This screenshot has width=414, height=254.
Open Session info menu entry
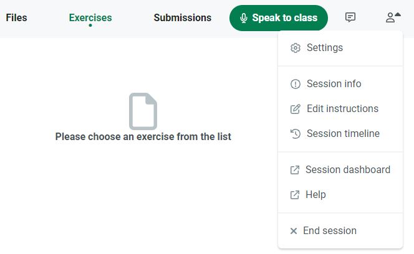tap(334, 84)
